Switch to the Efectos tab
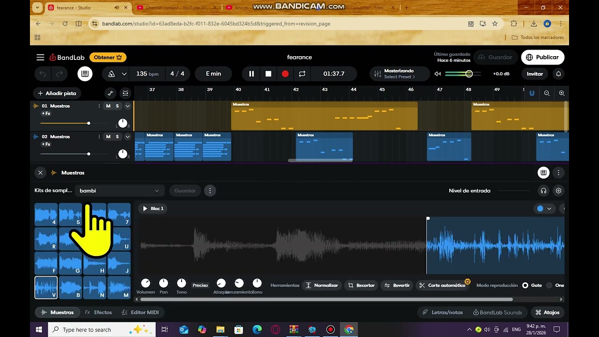 (x=98, y=312)
